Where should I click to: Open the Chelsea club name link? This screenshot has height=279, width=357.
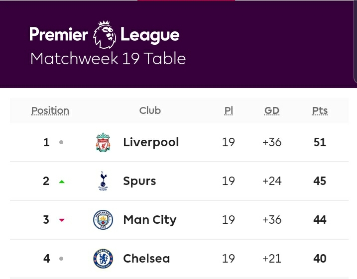click(x=146, y=259)
